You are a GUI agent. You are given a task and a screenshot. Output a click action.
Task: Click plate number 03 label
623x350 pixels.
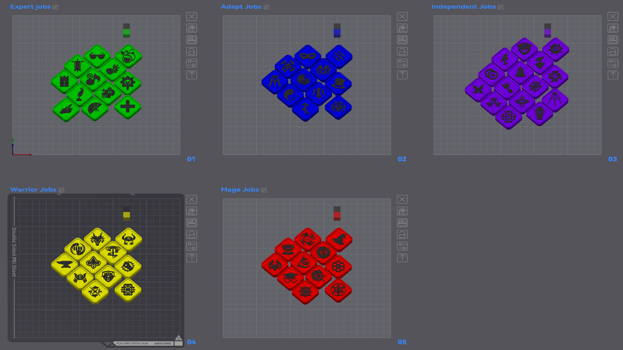[612, 159]
